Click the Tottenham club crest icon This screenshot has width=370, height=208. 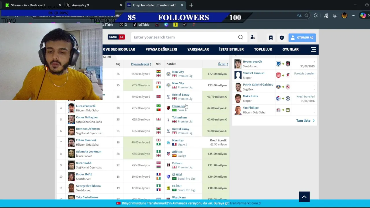[x=168, y=120]
